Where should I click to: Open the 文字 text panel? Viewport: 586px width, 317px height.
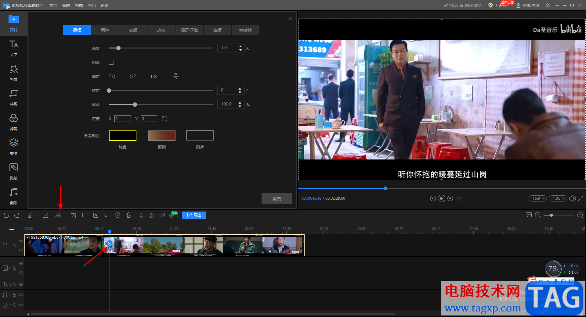[14, 48]
